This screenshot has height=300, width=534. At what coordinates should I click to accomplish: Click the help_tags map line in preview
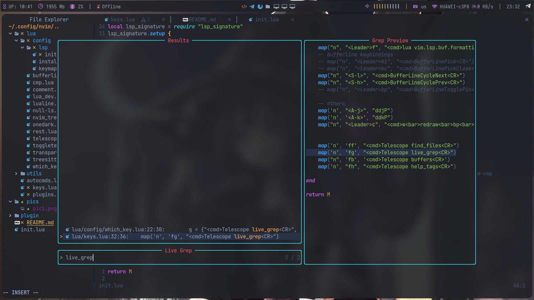(387, 167)
